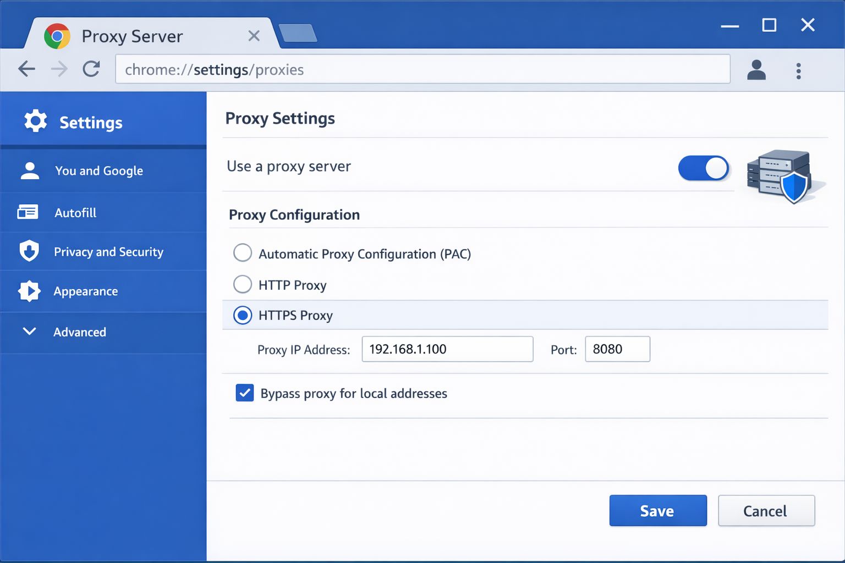Click the chrome://settings/proxies address bar

tap(422, 69)
